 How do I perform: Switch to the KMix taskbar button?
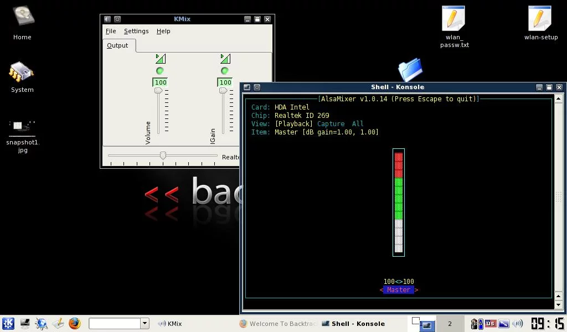pos(170,324)
